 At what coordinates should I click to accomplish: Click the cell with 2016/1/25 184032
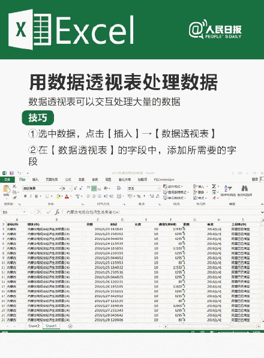(109, 267)
